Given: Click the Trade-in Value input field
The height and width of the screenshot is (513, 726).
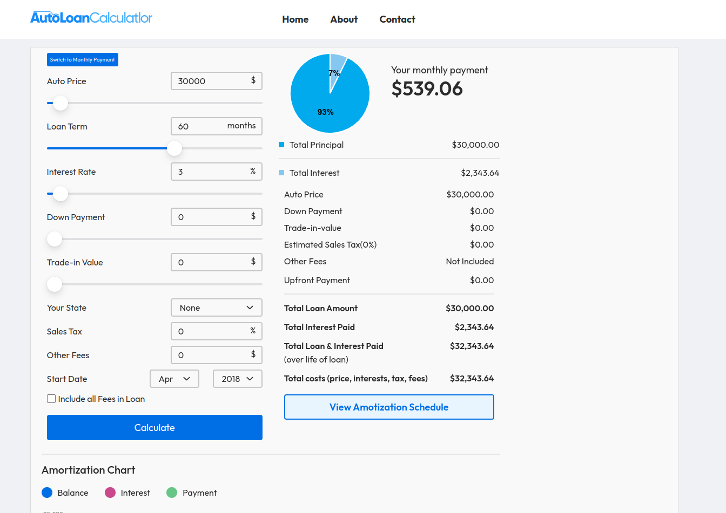Looking at the screenshot, I should (x=217, y=262).
